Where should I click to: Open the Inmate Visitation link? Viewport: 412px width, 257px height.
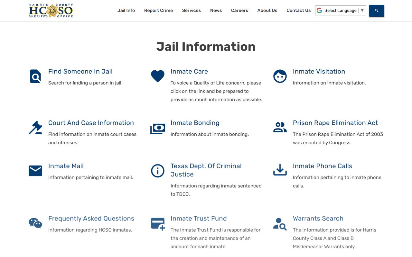(x=319, y=71)
